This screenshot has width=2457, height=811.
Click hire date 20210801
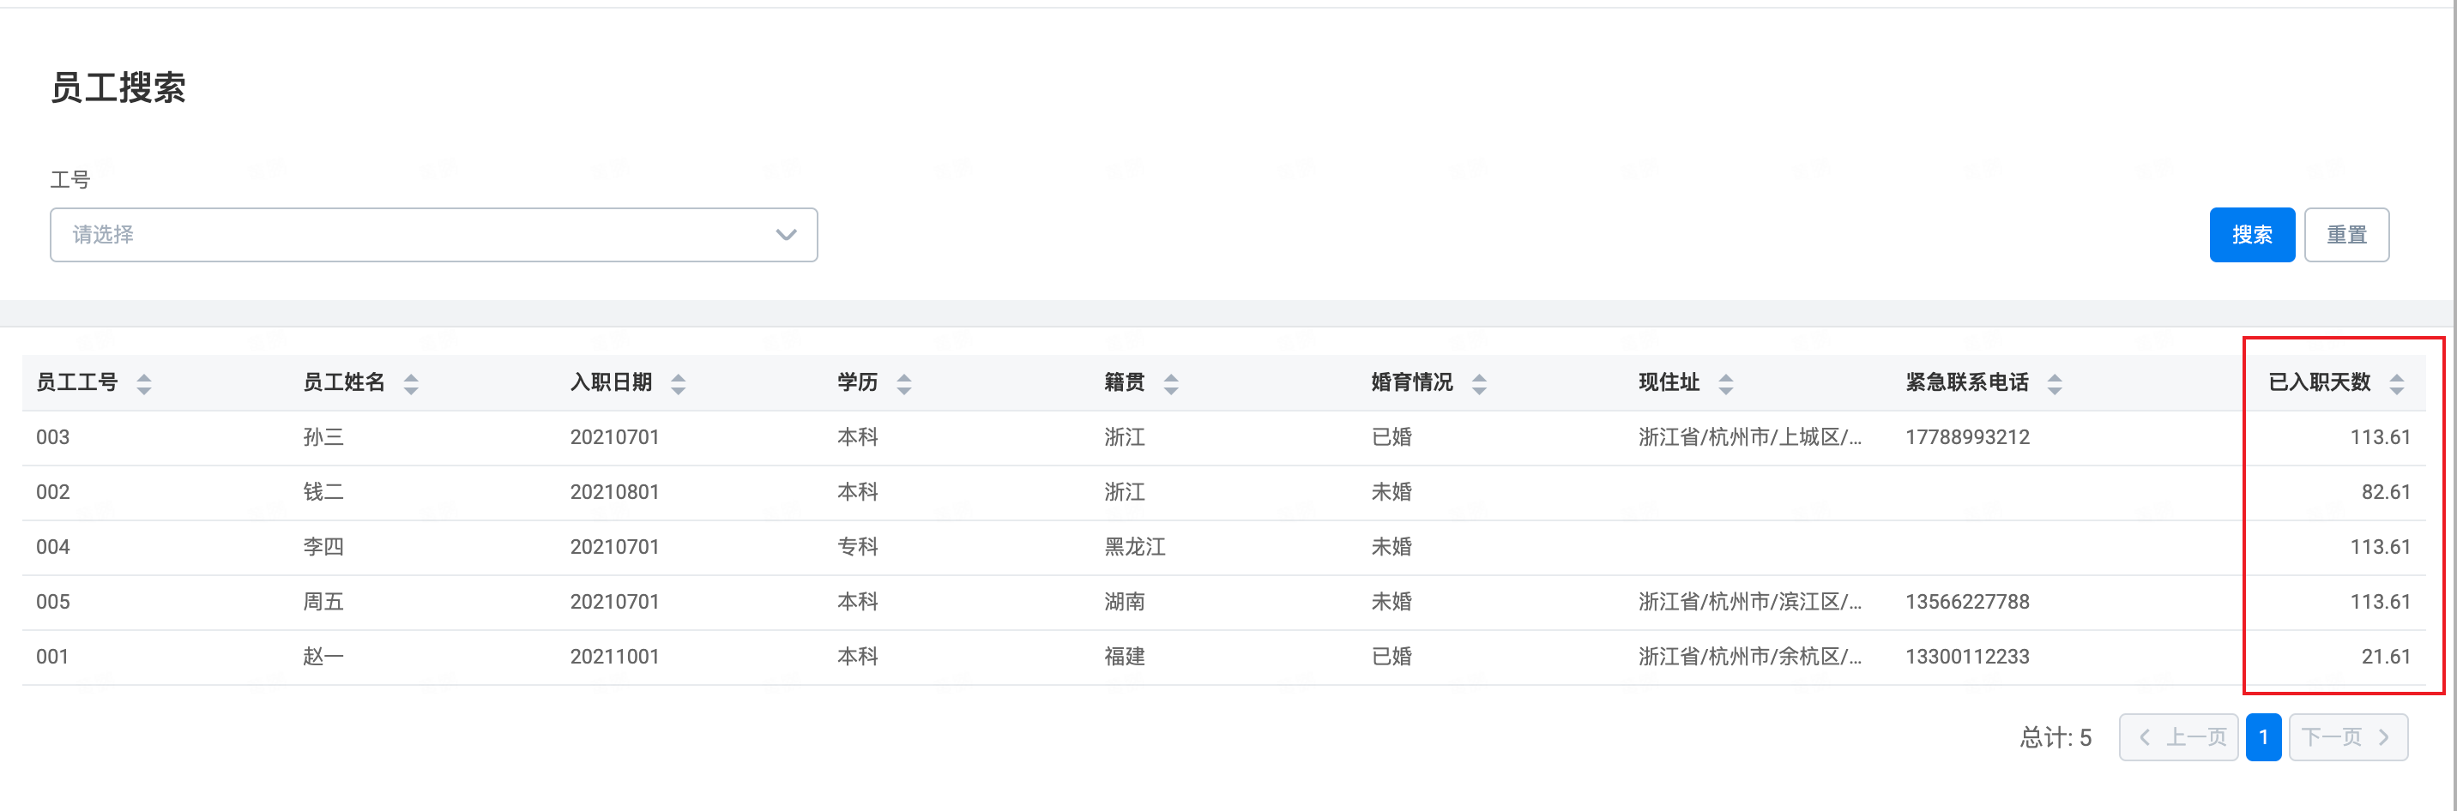coord(614,493)
